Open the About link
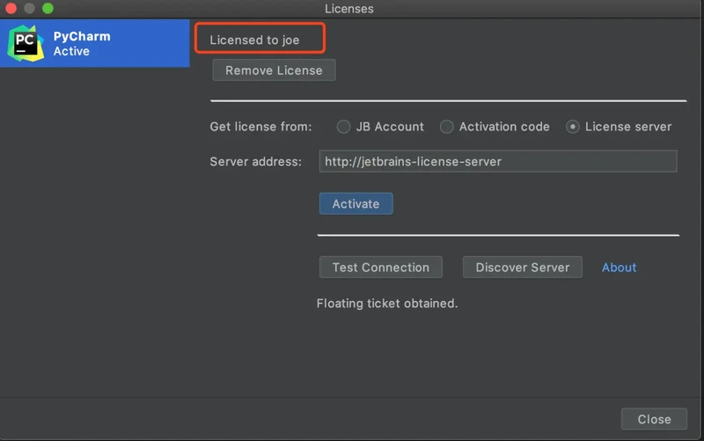704x441 pixels. point(619,268)
